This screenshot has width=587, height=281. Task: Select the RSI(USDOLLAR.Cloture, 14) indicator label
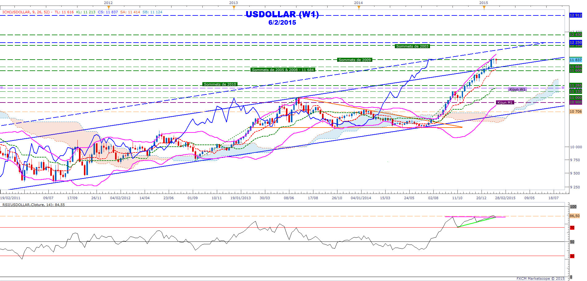pyautogui.click(x=33, y=205)
